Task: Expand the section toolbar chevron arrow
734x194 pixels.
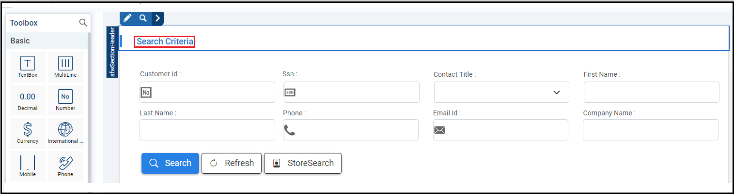Action: coord(157,18)
